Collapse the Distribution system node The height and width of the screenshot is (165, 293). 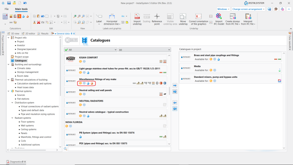(x=12, y=103)
